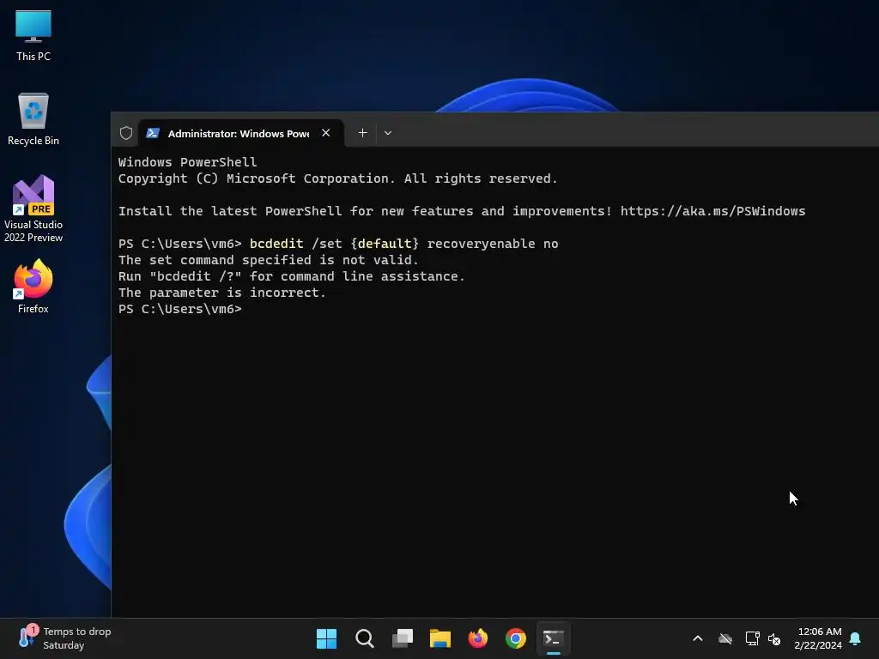This screenshot has width=879, height=659.
Task: Click 'The set command specified is not valid.' line
Action: 269,260
